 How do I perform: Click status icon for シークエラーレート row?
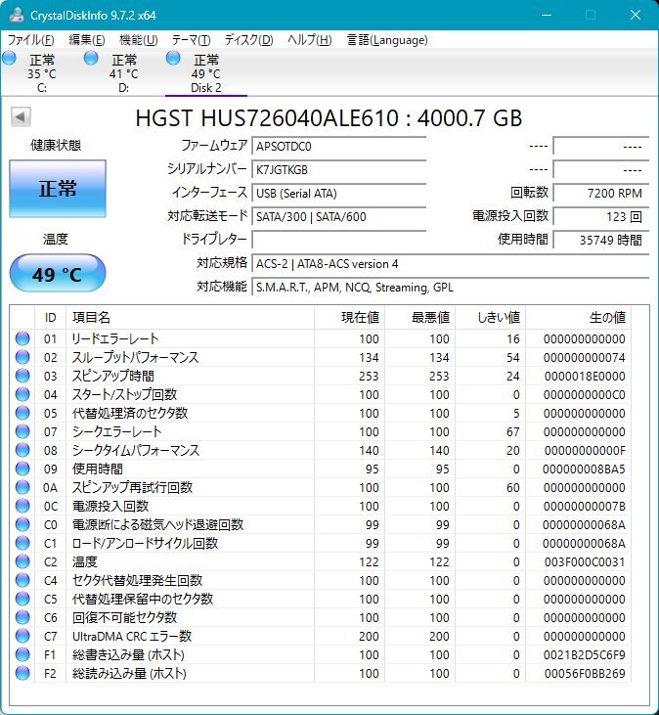(22, 431)
